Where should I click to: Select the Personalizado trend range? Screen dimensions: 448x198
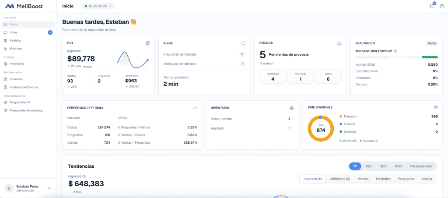tap(421, 166)
